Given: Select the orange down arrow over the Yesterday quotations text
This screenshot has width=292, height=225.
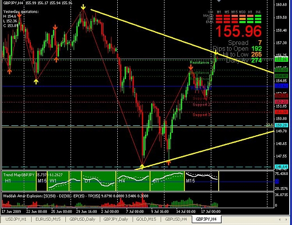Looking at the screenshot, I should click(19, 15).
